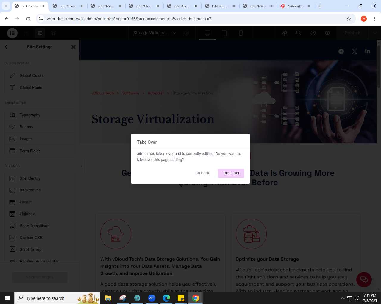Open Images theme style
Screen dimensions: 381x304
click(40, 139)
